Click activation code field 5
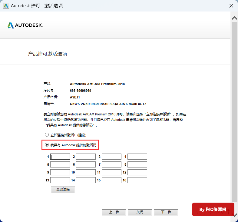The image size is (238, 222). pyautogui.click(x=60, y=164)
